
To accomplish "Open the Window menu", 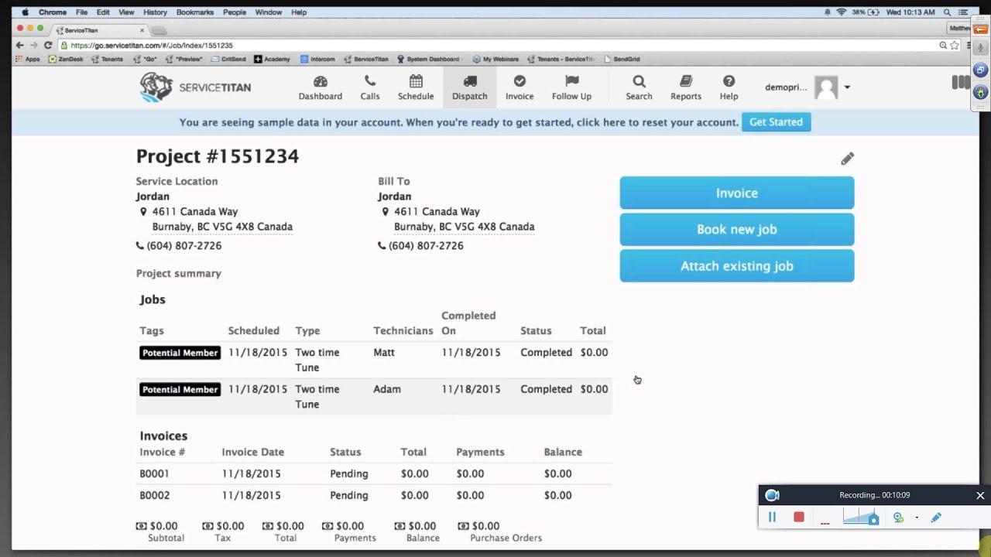I will point(269,12).
